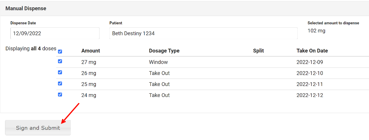The image size is (369, 140).
Task: Uncheck the 27 mg Window dose checkbox
Action: point(60,61)
